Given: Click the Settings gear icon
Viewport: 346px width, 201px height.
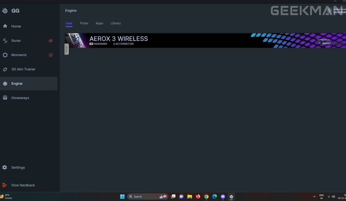Looking at the screenshot, I should 5,167.
